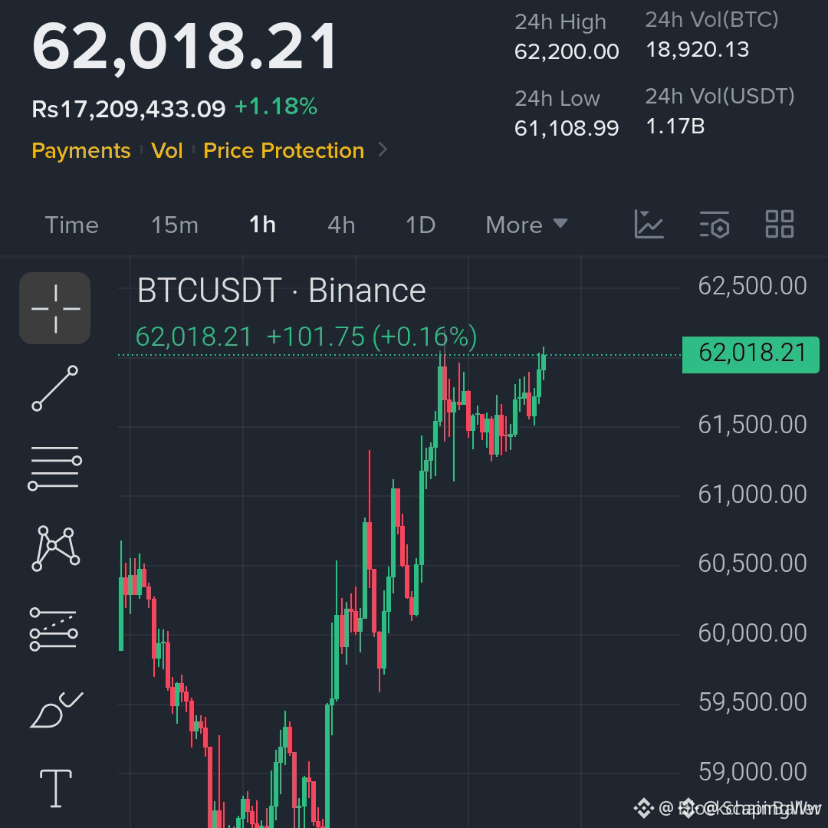Select the projection measurement tool
Viewport: 828px width, 828px height.
pos(54,629)
